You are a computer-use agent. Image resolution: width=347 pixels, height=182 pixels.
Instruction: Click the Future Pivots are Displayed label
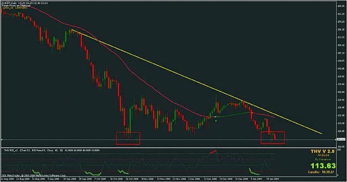pyautogui.click(x=16, y=5)
